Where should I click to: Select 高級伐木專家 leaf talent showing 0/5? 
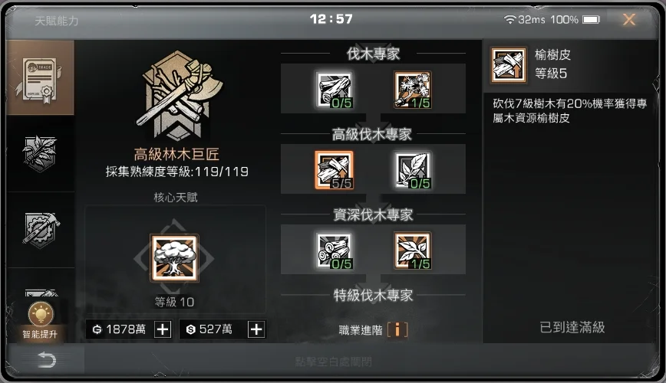coord(413,170)
